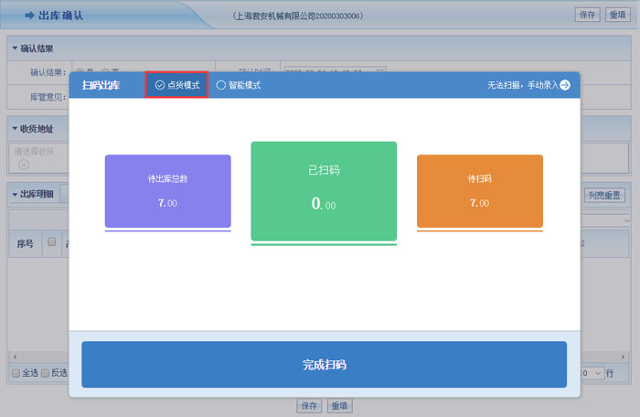
Task: Click the 完成扫码 button
Action: (x=324, y=365)
